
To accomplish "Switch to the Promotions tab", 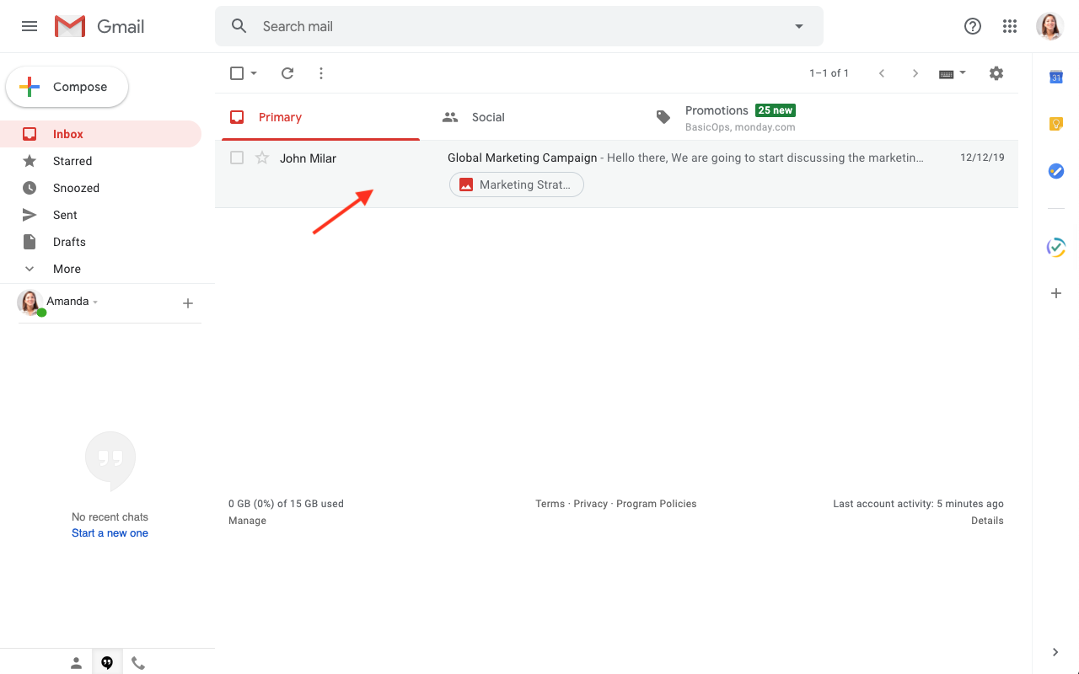I will (x=717, y=117).
